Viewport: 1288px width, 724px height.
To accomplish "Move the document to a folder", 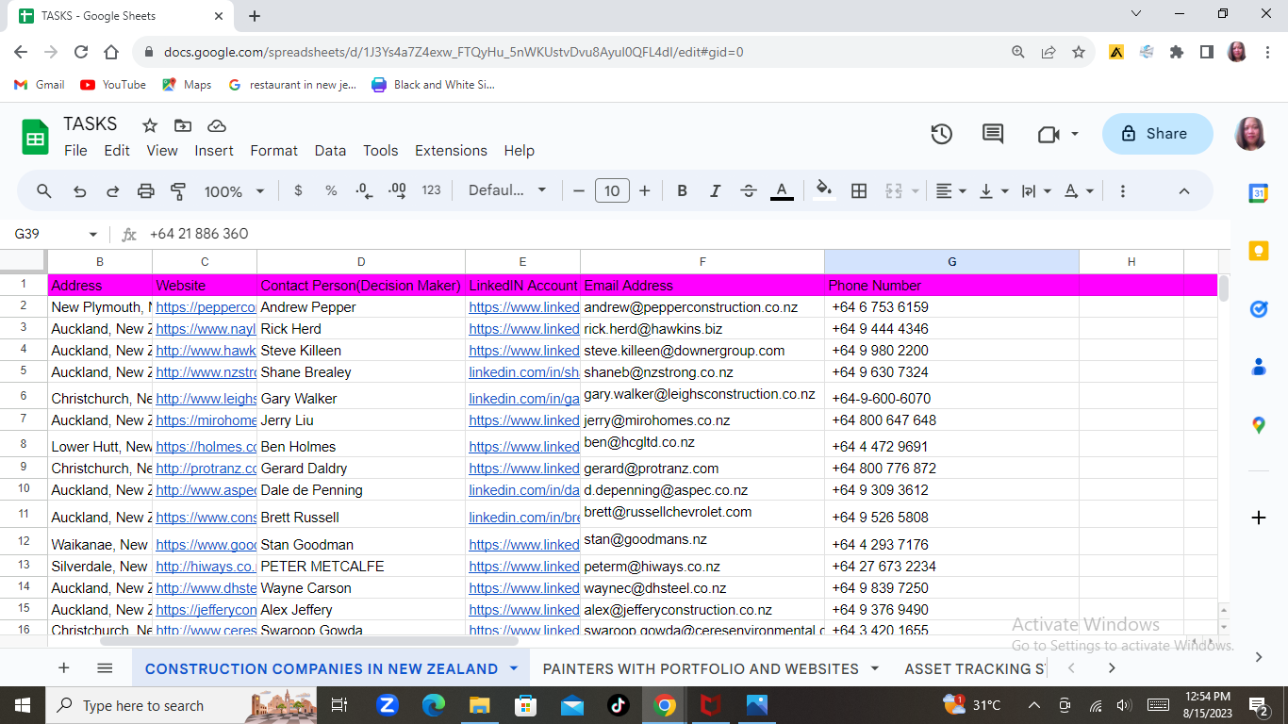I will pyautogui.click(x=183, y=125).
